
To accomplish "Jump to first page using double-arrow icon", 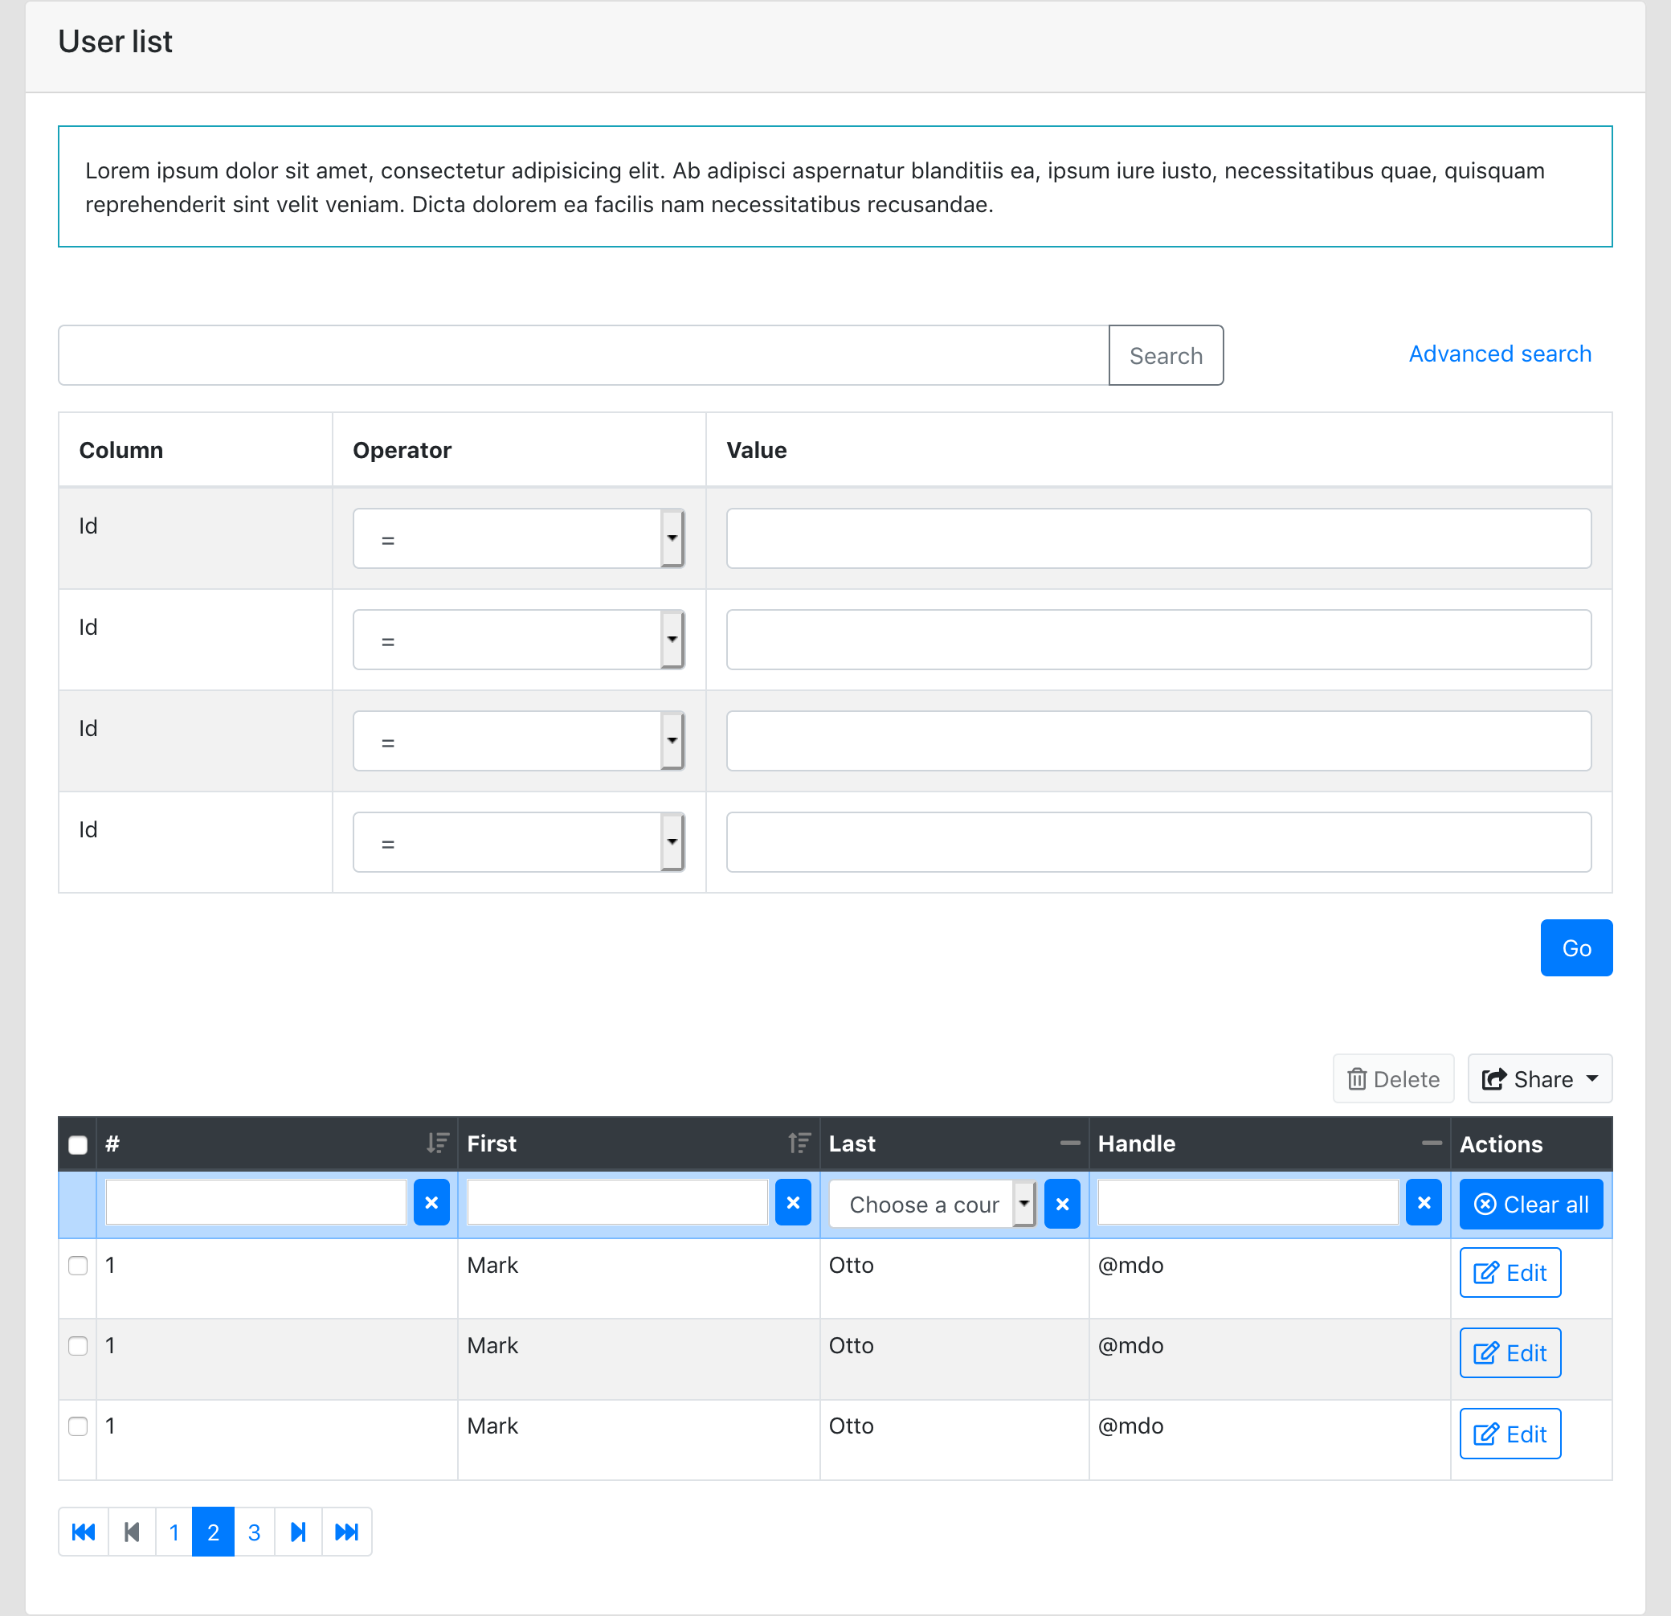I will point(83,1532).
